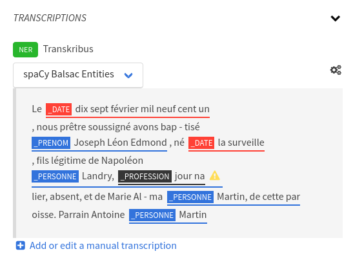
Task: Collapse the Transcriptions section chevron
Action: coord(335,18)
